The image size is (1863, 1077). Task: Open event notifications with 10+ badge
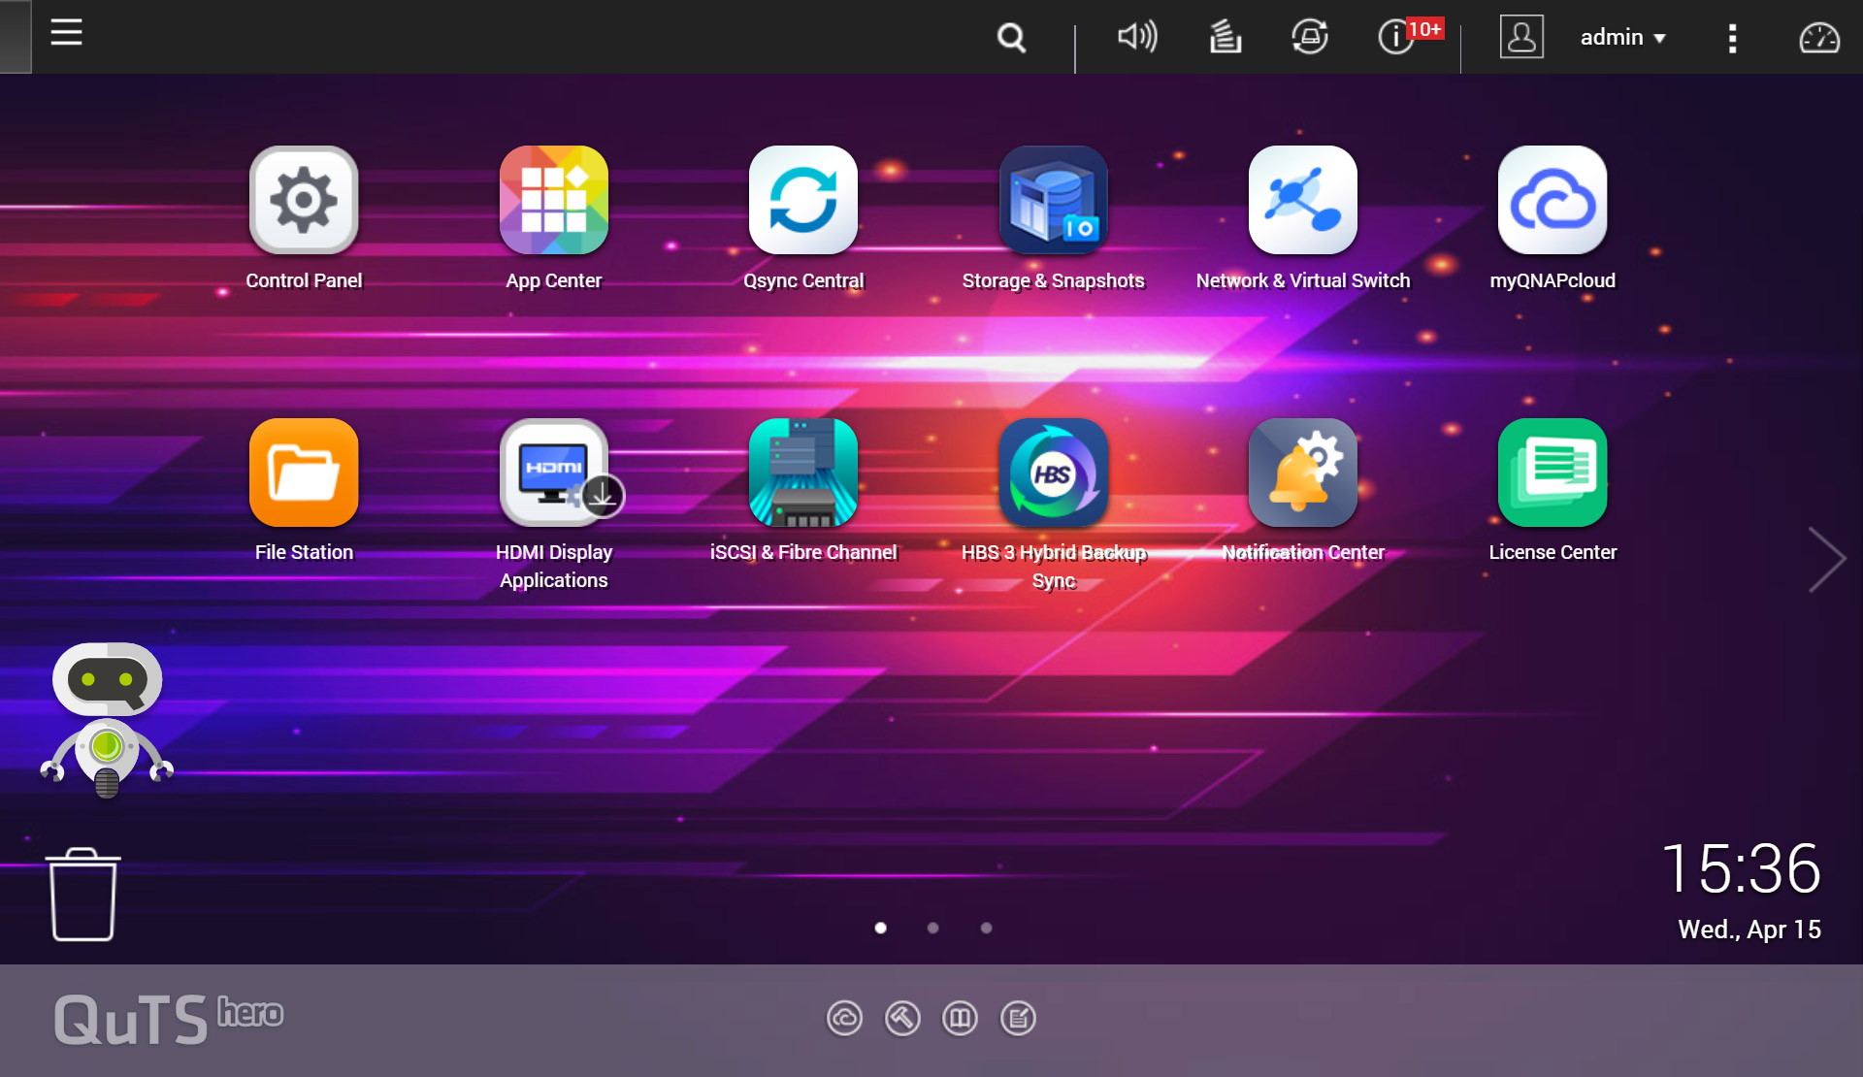click(1397, 38)
